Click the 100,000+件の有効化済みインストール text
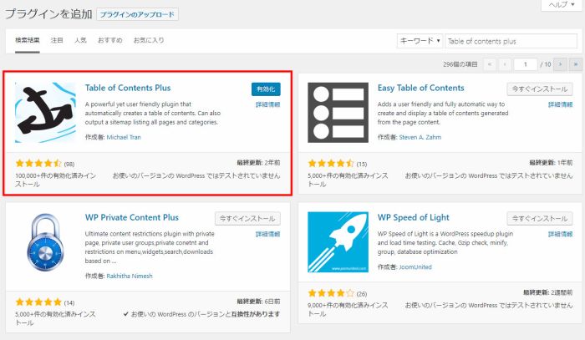This screenshot has height=340, width=585. 56,180
